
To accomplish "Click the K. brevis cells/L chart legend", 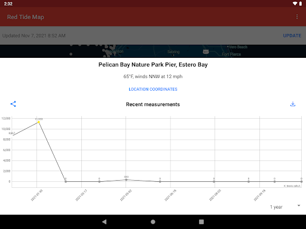I will pos(292,186).
